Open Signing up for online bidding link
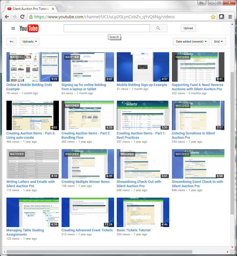237x256 pixels. pos(84,87)
